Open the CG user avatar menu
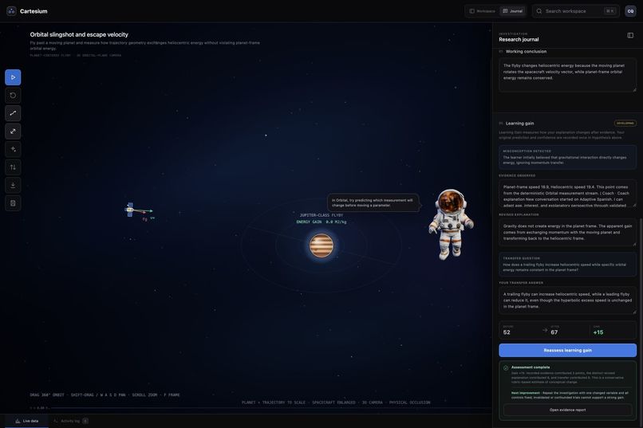This screenshot has height=428, width=643. click(x=630, y=11)
